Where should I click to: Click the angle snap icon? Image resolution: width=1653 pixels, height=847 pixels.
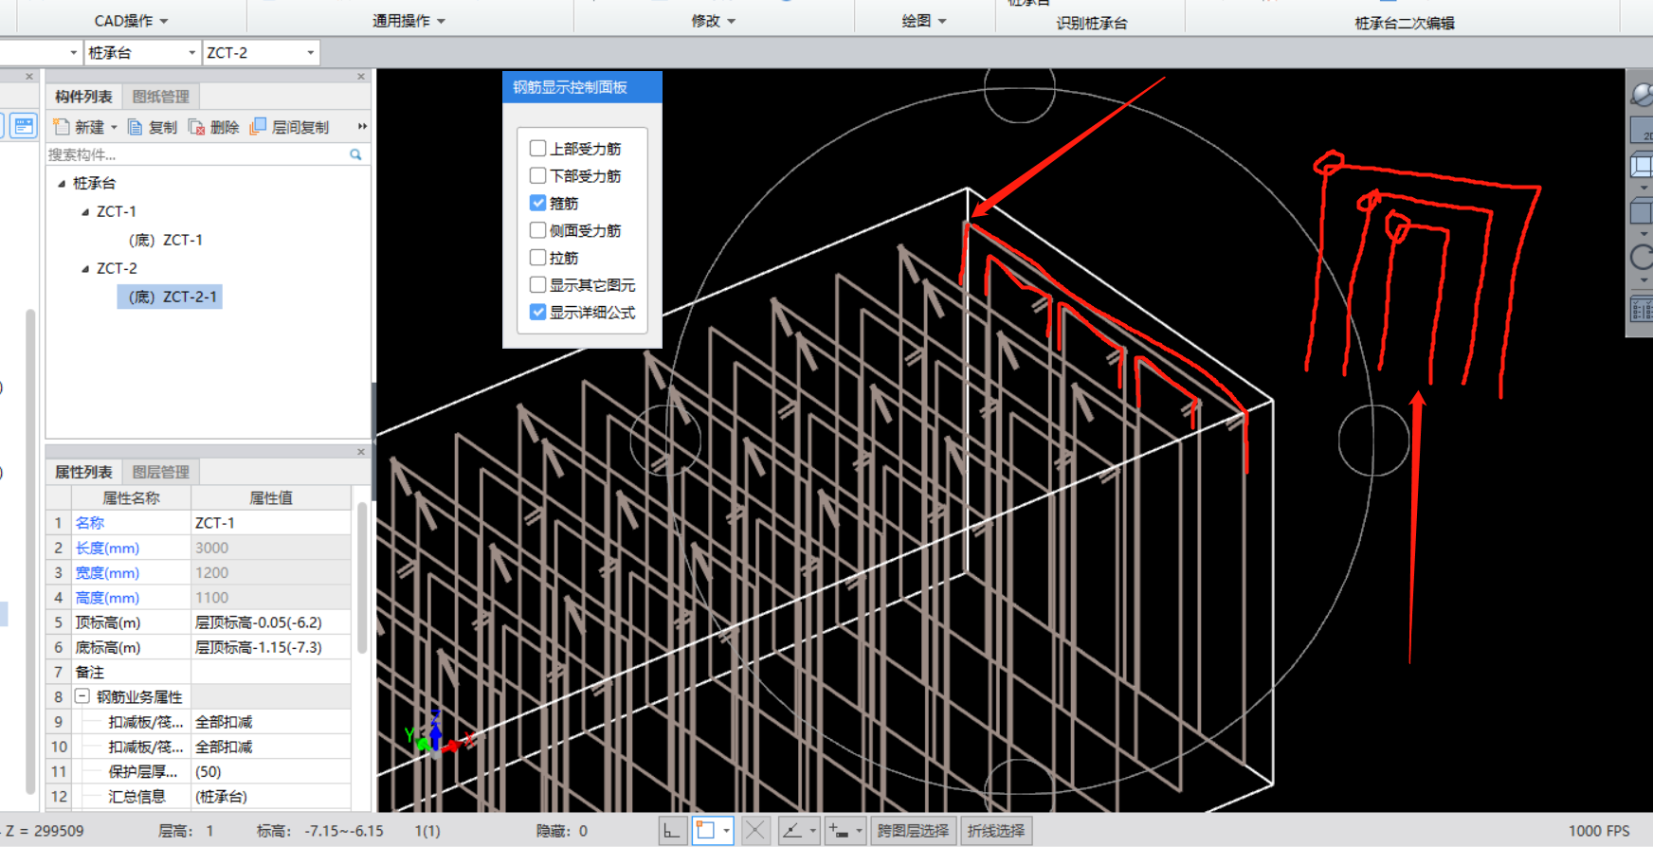pos(791,831)
